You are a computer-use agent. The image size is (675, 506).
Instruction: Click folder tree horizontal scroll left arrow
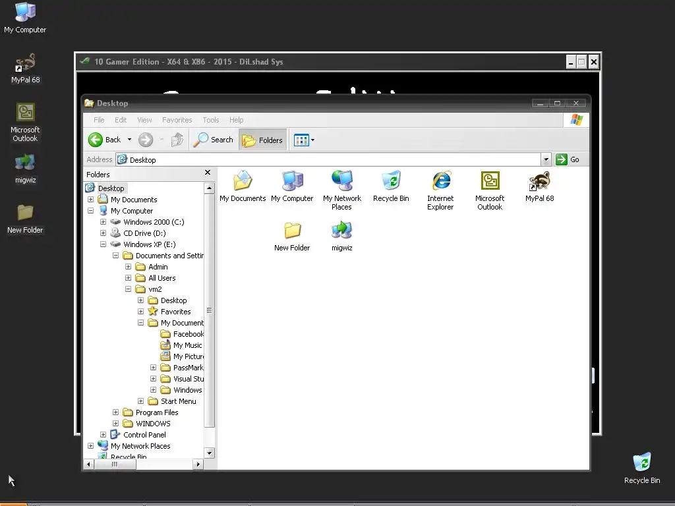point(88,464)
